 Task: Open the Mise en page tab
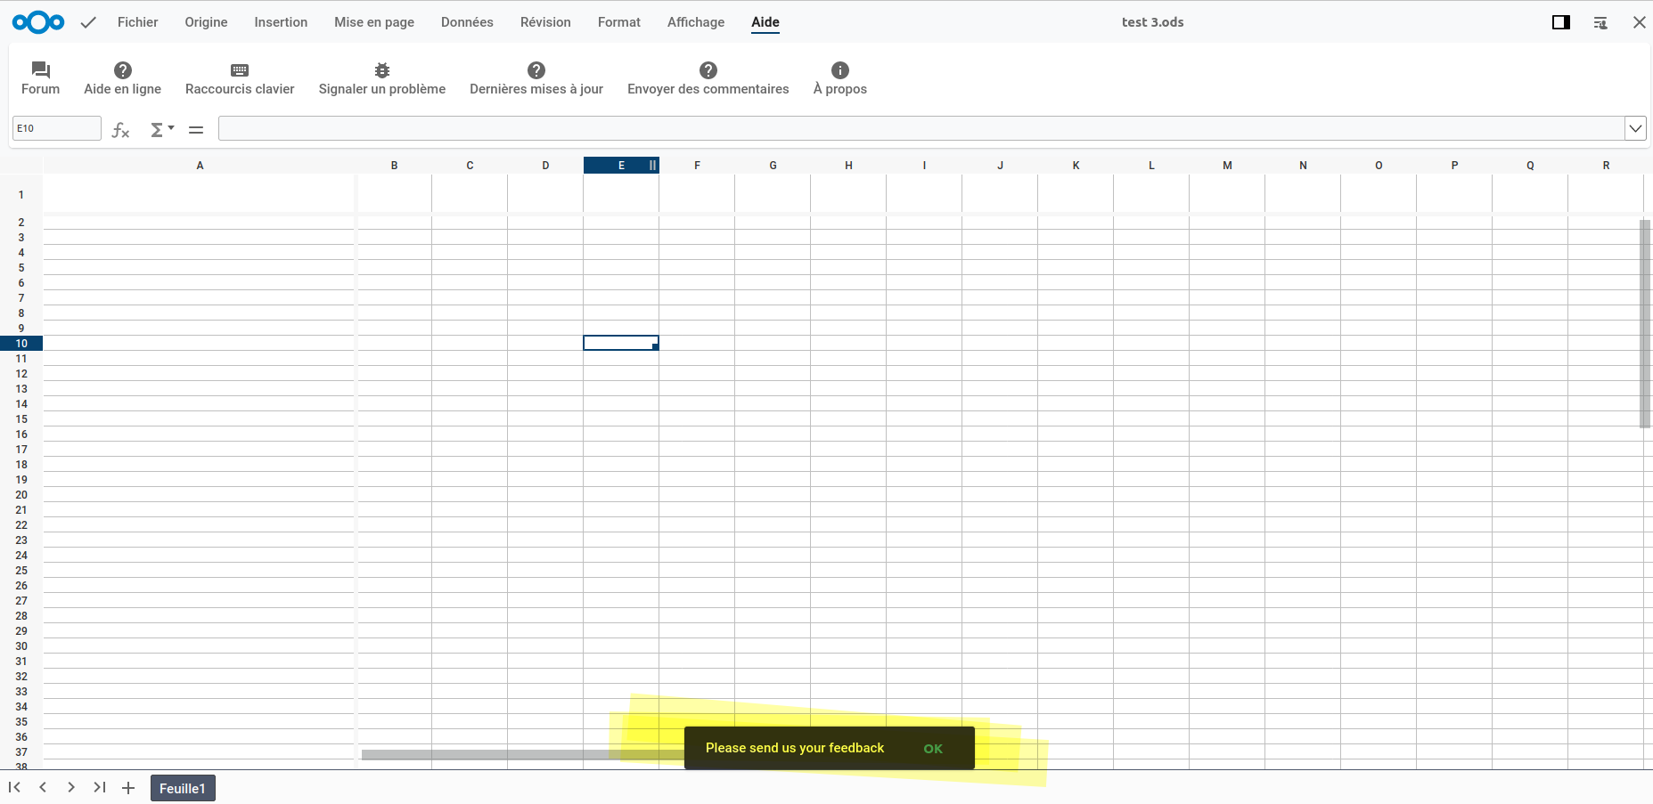374,22
